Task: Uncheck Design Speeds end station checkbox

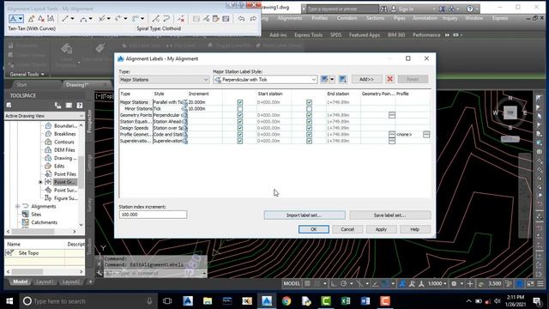Action: (309, 128)
